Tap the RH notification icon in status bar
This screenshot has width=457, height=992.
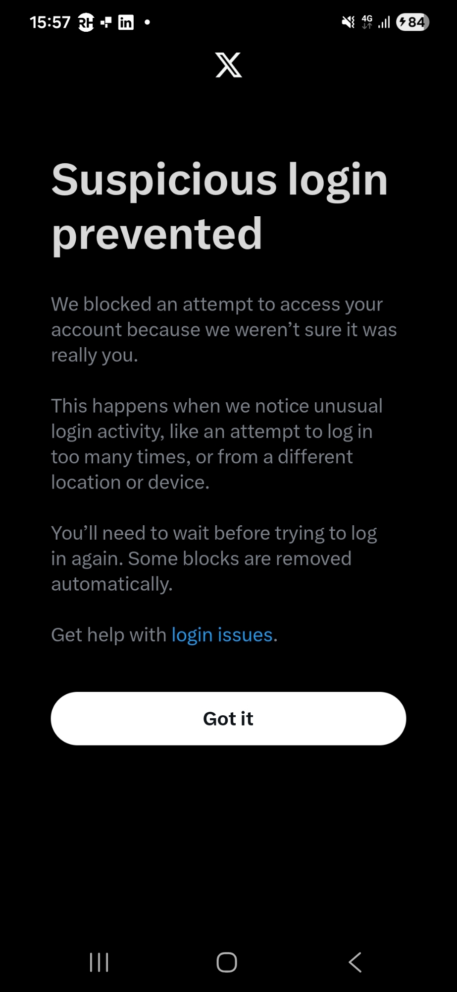(86, 22)
